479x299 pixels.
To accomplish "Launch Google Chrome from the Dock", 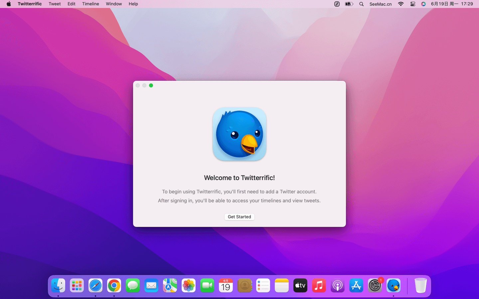I will tap(114, 285).
